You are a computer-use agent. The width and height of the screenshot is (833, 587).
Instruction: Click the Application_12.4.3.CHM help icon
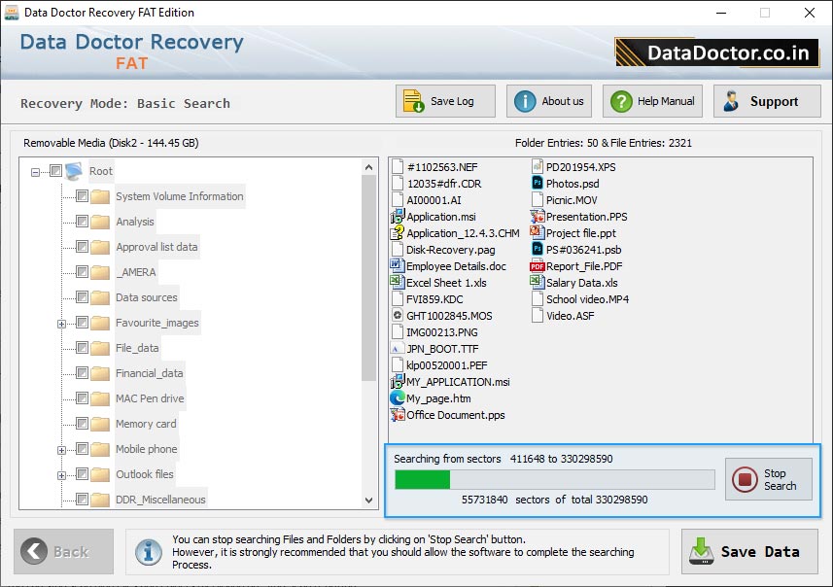click(398, 233)
